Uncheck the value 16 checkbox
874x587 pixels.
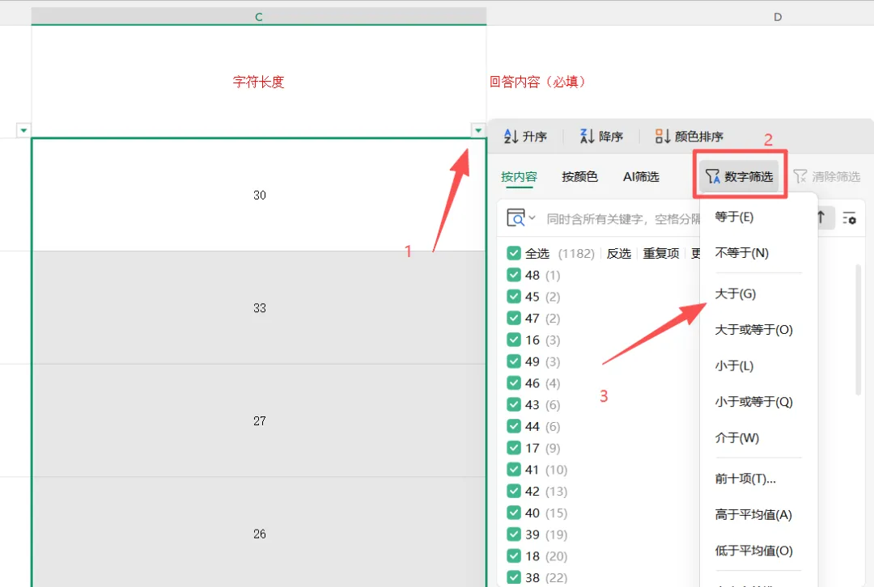point(514,340)
